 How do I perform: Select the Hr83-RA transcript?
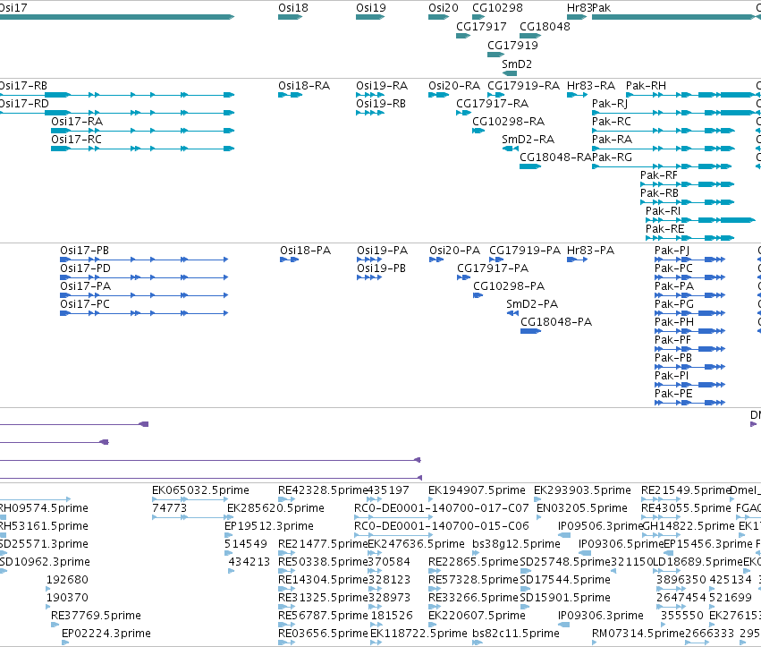click(x=577, y=95)
